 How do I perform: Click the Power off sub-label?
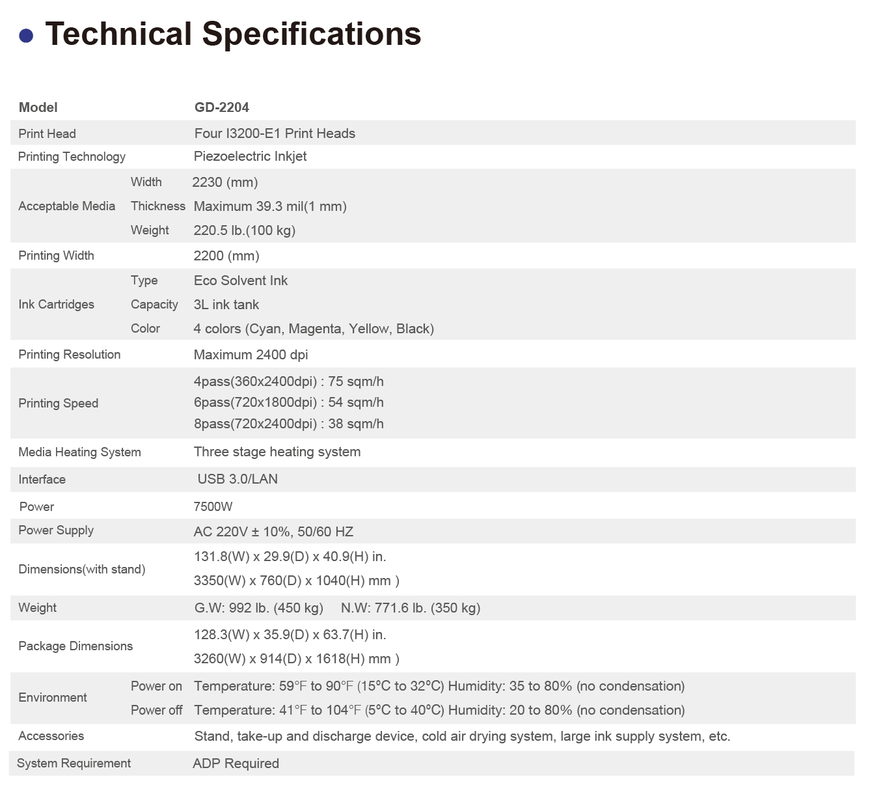(156, 710)
